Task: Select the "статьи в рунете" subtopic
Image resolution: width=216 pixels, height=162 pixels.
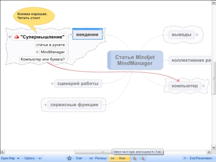Action: pyautogui.click(x=51, y=45)
